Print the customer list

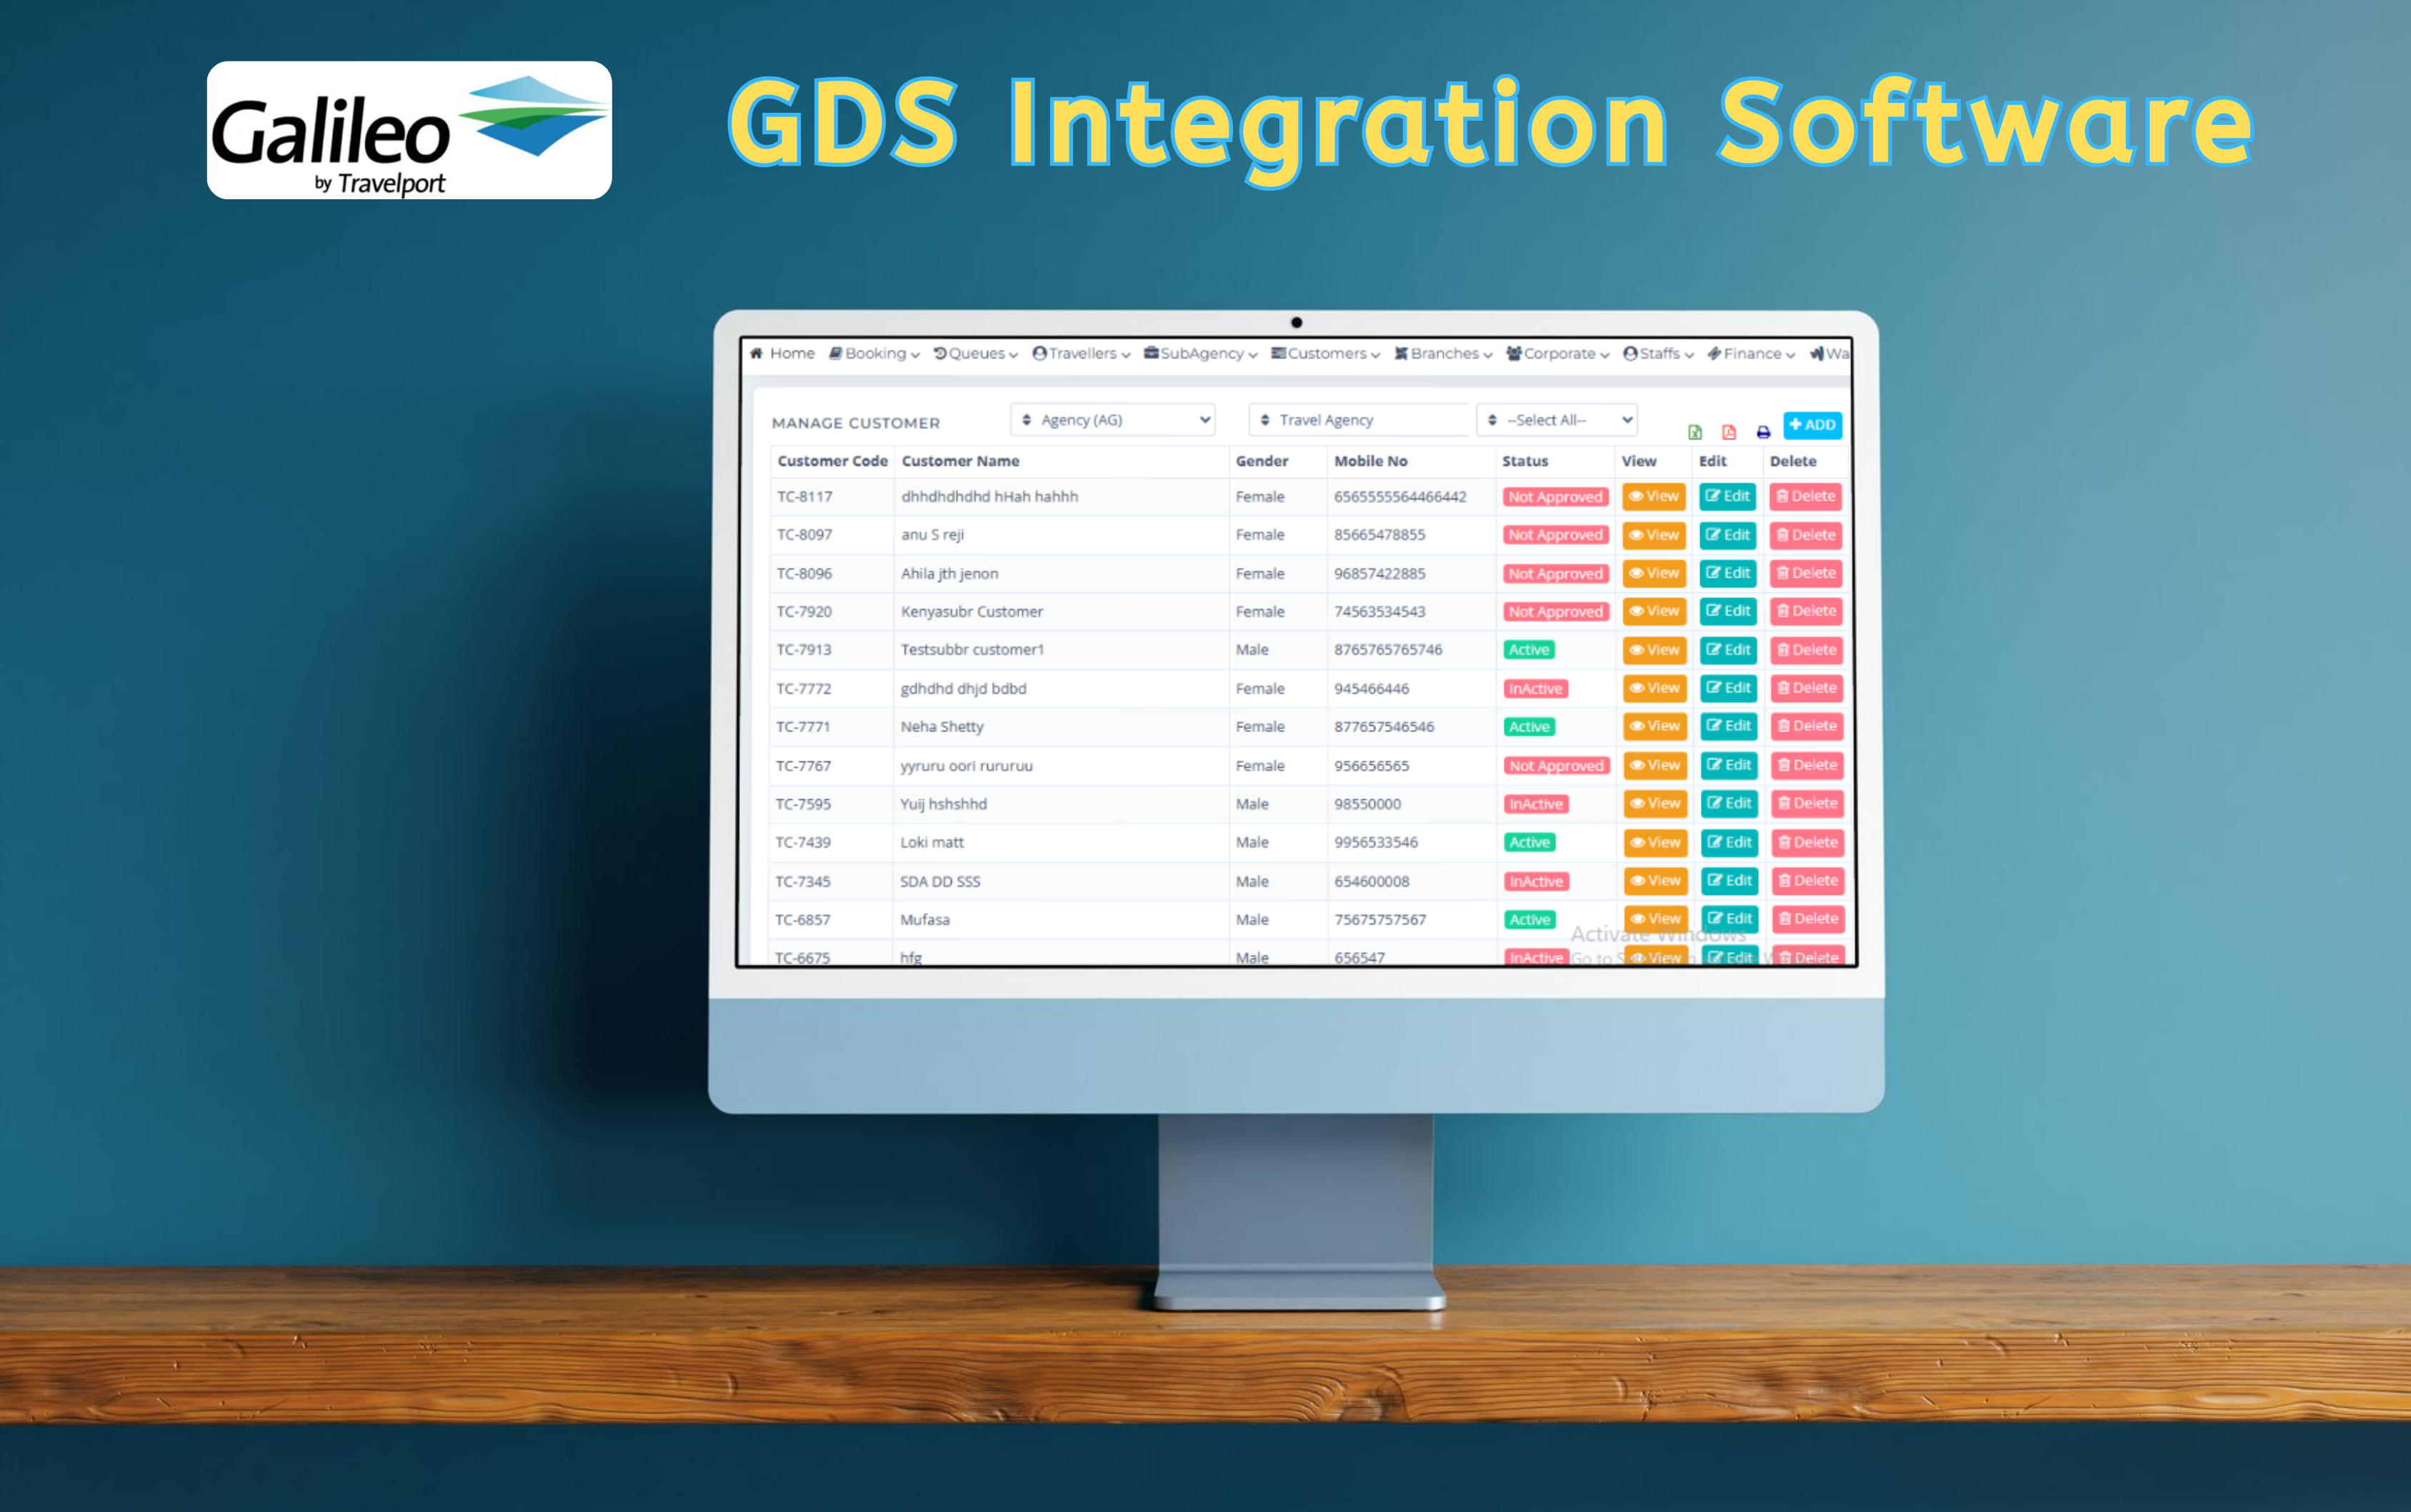coord(1764,432)
